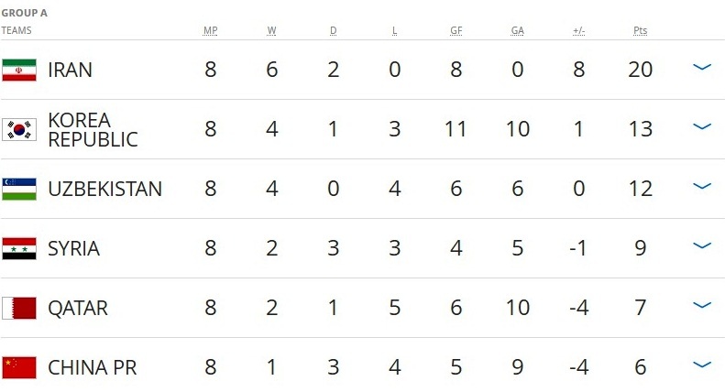Click the Korea Republic flag icon

(x=18, y=129)
